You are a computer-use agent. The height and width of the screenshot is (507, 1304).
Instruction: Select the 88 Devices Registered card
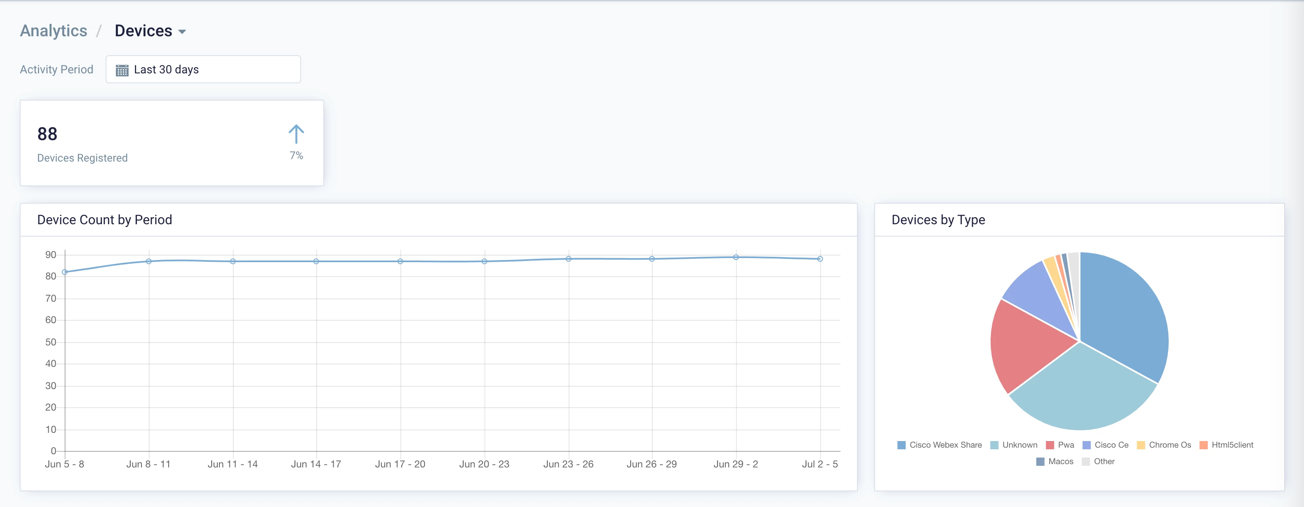tap(172, 143)
